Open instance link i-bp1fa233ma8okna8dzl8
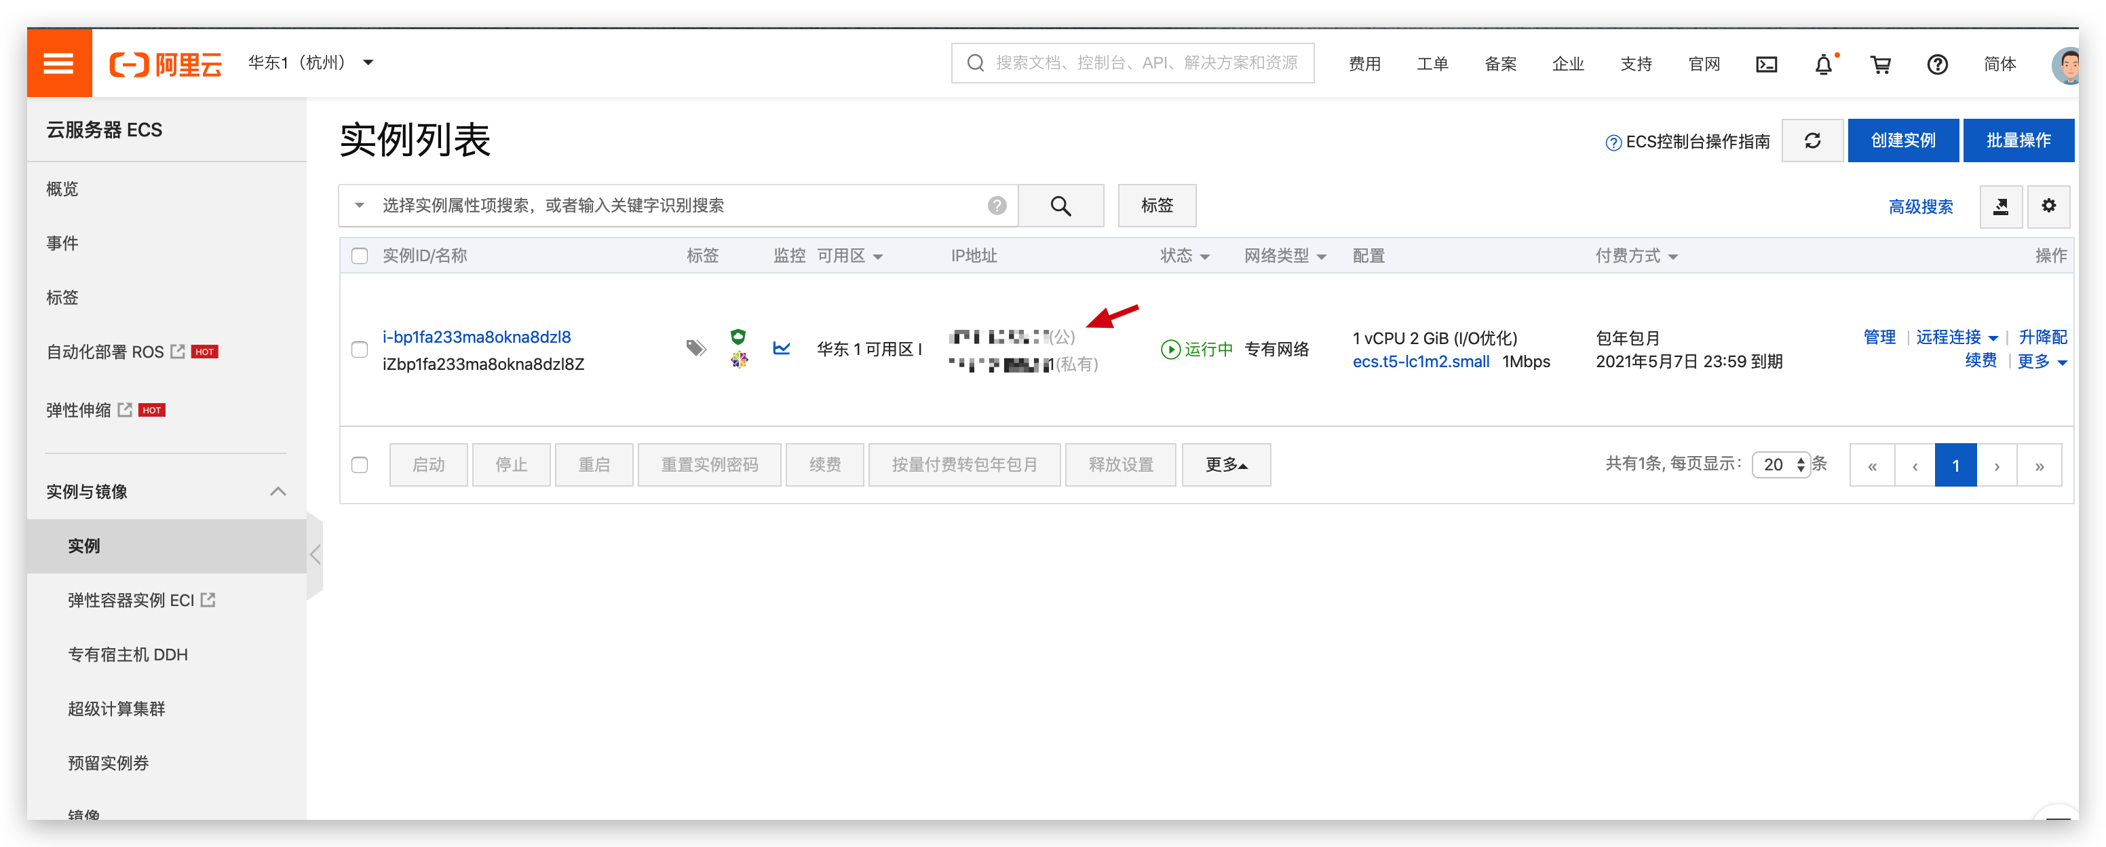 tap(476, 337)
